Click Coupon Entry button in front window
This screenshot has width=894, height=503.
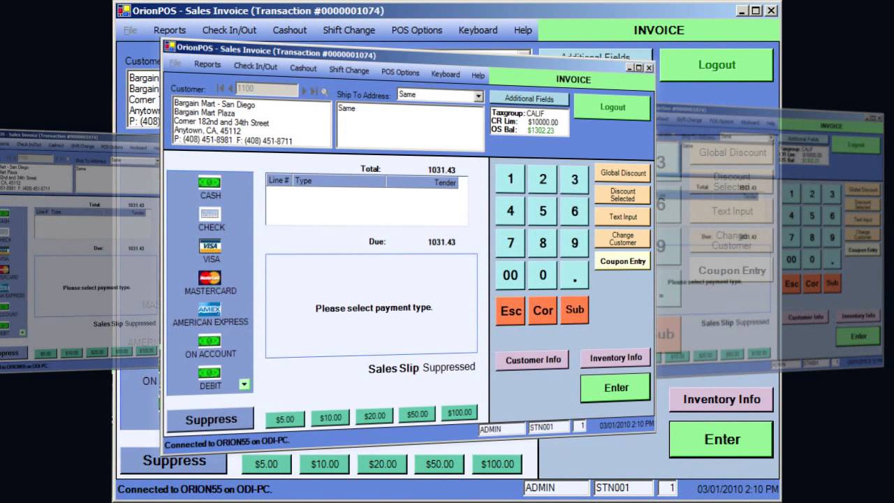[623, 261]
